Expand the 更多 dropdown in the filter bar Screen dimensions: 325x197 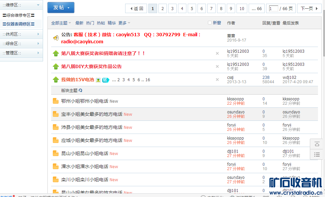pyautogui.click(x=124, y=23)
